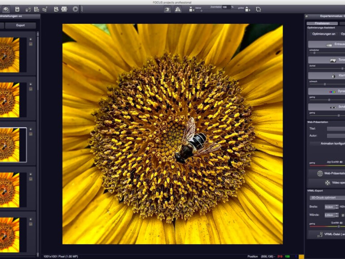
Task: Click the color palette icon in toolbar
Action: 6,9
